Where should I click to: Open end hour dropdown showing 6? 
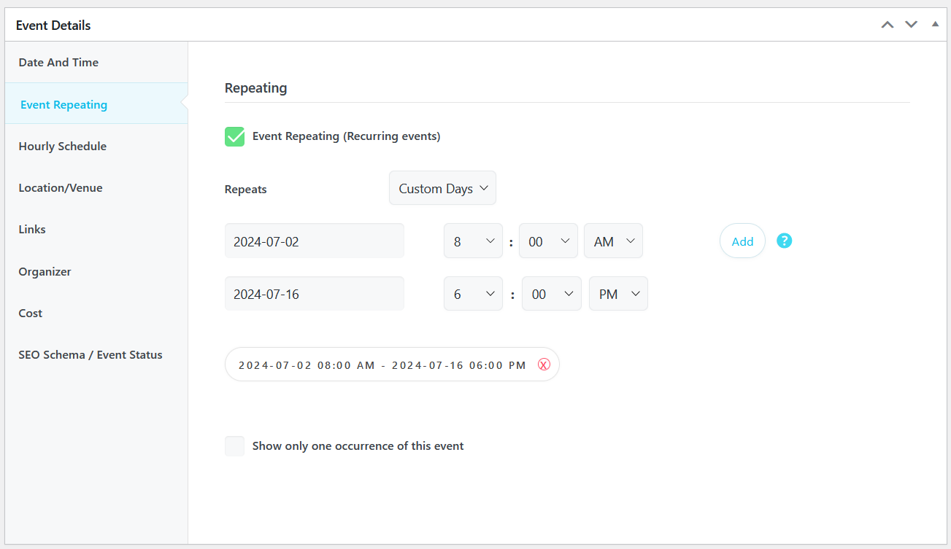coord(473,294)
